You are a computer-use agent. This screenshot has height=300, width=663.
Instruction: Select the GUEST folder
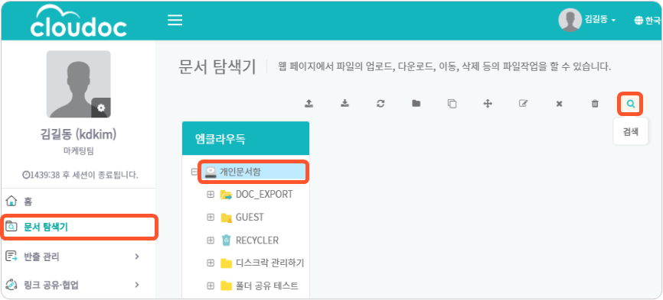242,218
